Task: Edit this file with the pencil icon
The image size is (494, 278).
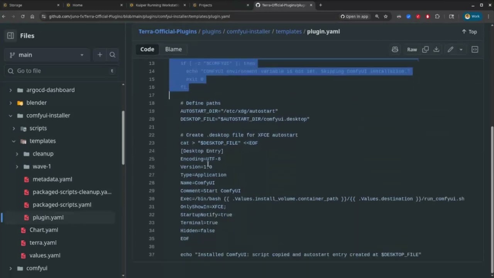Action: (450, 49)
